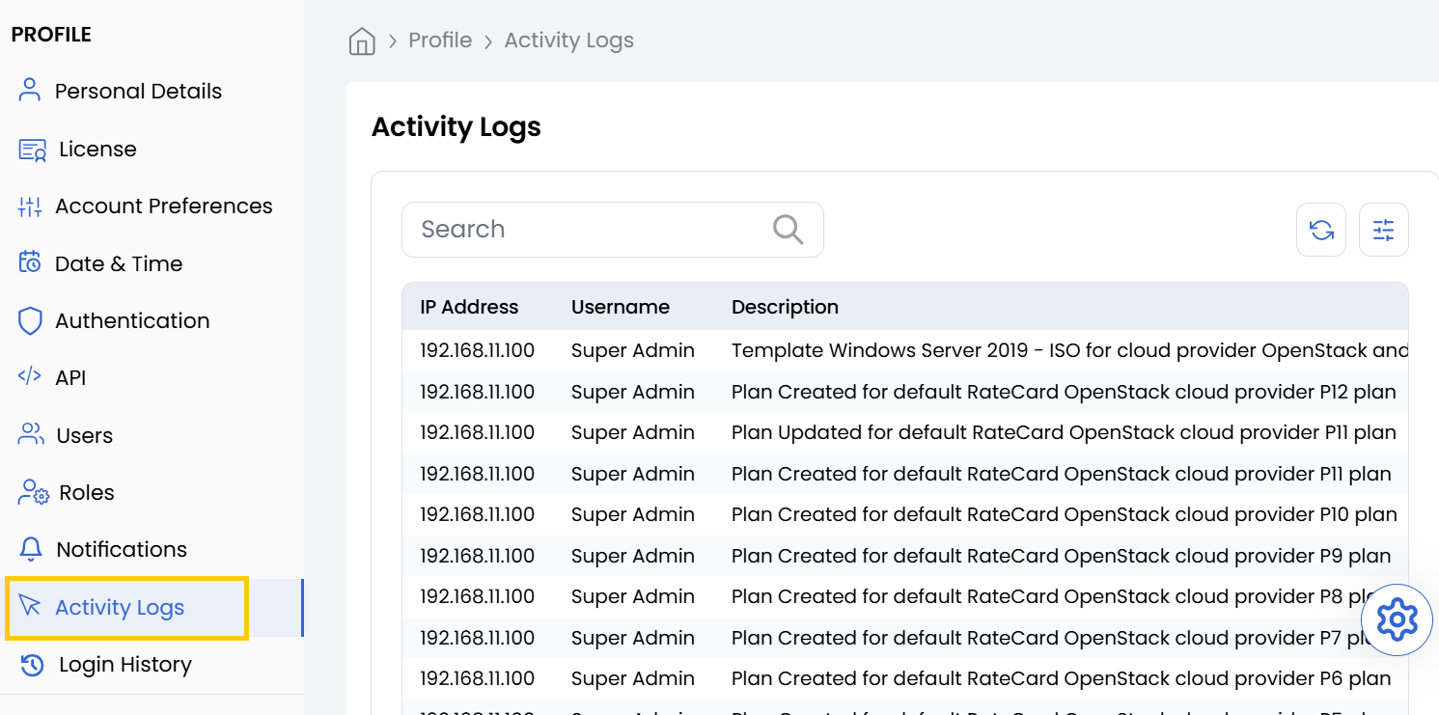Open Authentication using the shield icon

coord(30,319)
